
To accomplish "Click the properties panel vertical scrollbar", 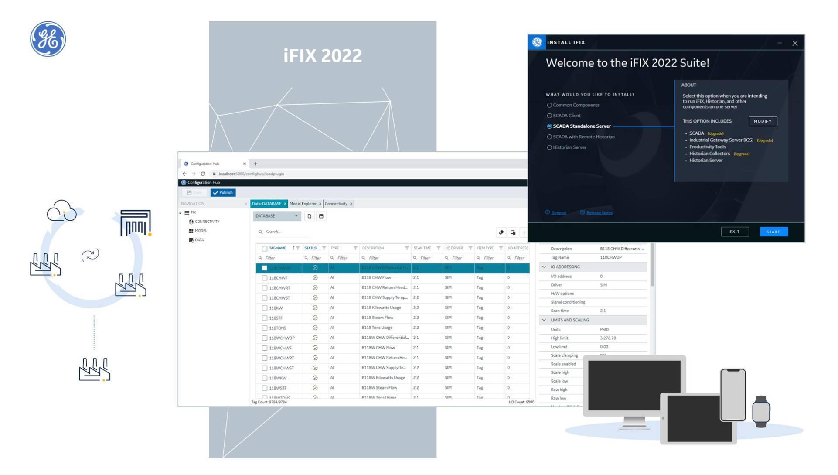I will [x=653, y=266].
